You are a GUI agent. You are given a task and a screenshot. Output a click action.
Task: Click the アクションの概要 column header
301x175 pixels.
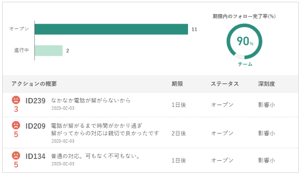[x=34, y=84]
